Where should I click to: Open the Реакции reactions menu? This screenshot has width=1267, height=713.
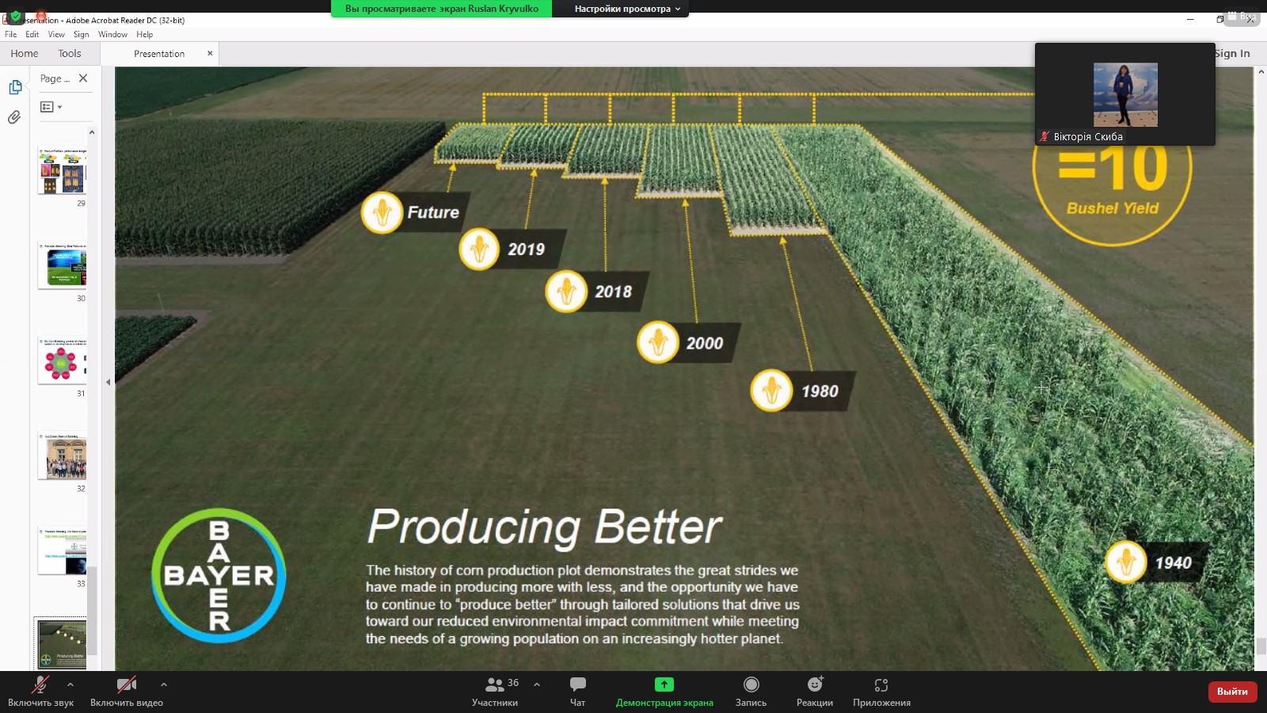coord(815,691)
